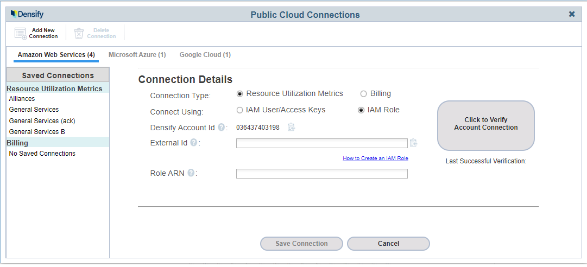587x267 pixels.
Task: Select Resource Utilization Metrics connection type
Action: tap(240, 94)
